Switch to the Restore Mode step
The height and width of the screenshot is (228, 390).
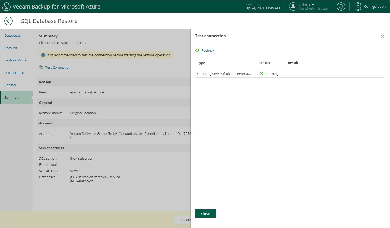tap(15, 60)
